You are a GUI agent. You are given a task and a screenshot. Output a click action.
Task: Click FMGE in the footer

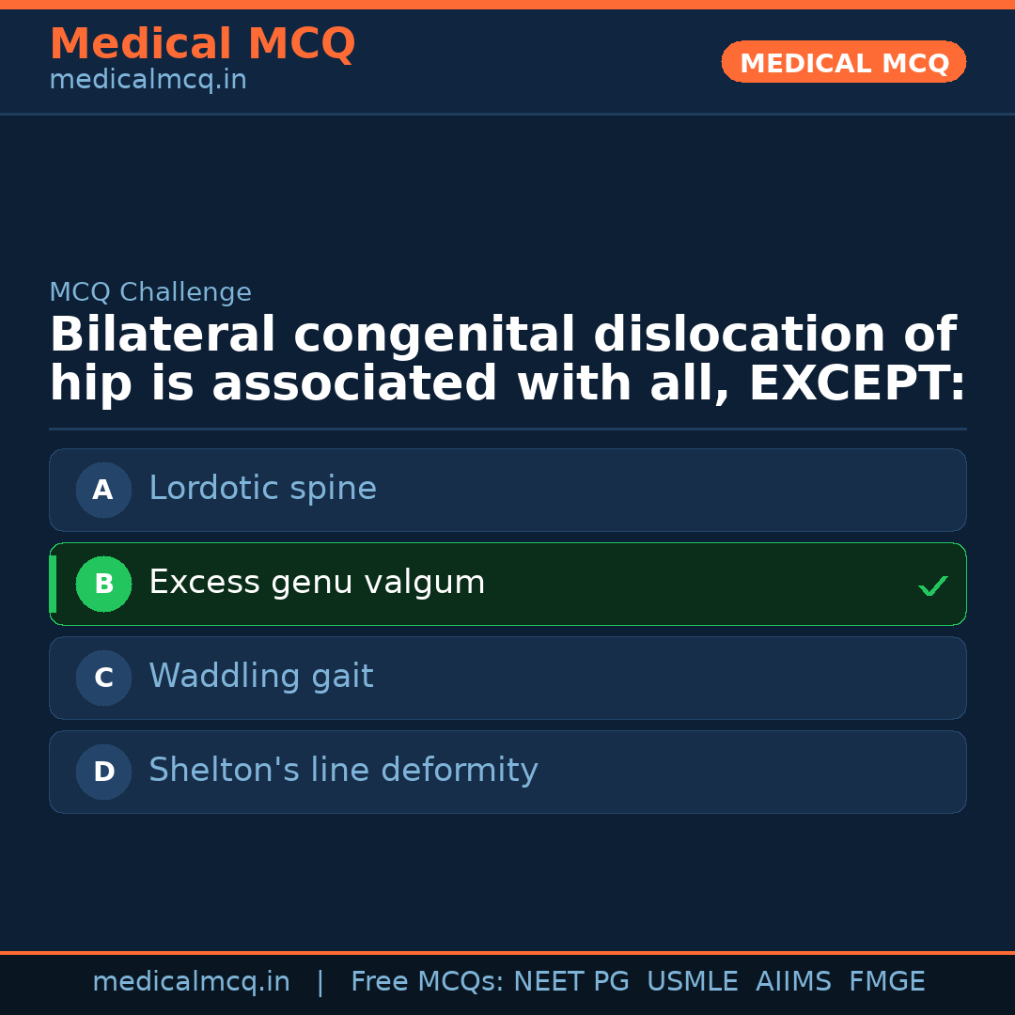click(886, 982)
